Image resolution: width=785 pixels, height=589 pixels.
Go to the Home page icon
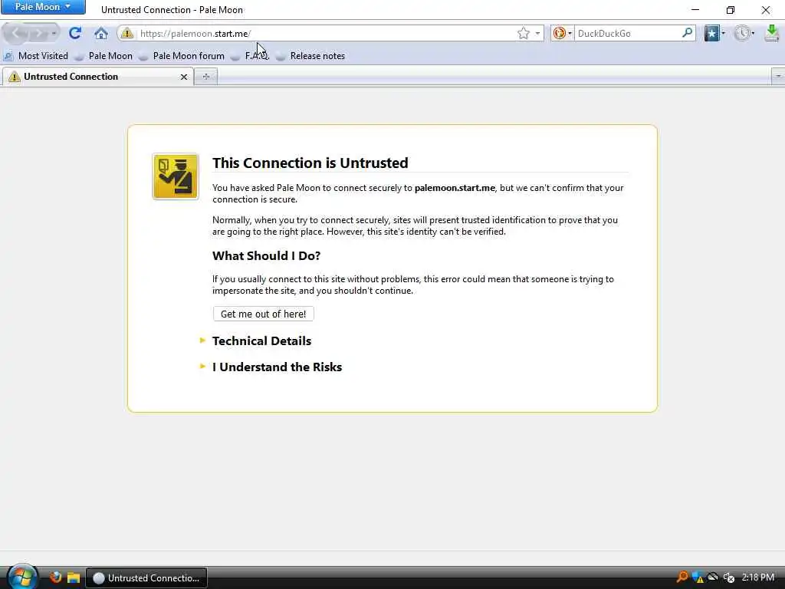[x=100, y=34]
